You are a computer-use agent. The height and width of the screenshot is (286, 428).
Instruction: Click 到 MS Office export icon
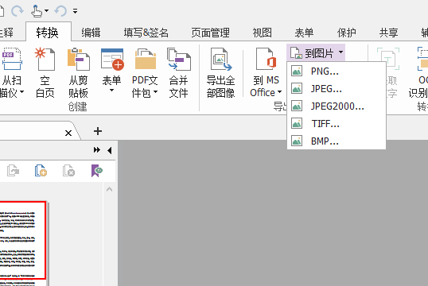point(267,60)
